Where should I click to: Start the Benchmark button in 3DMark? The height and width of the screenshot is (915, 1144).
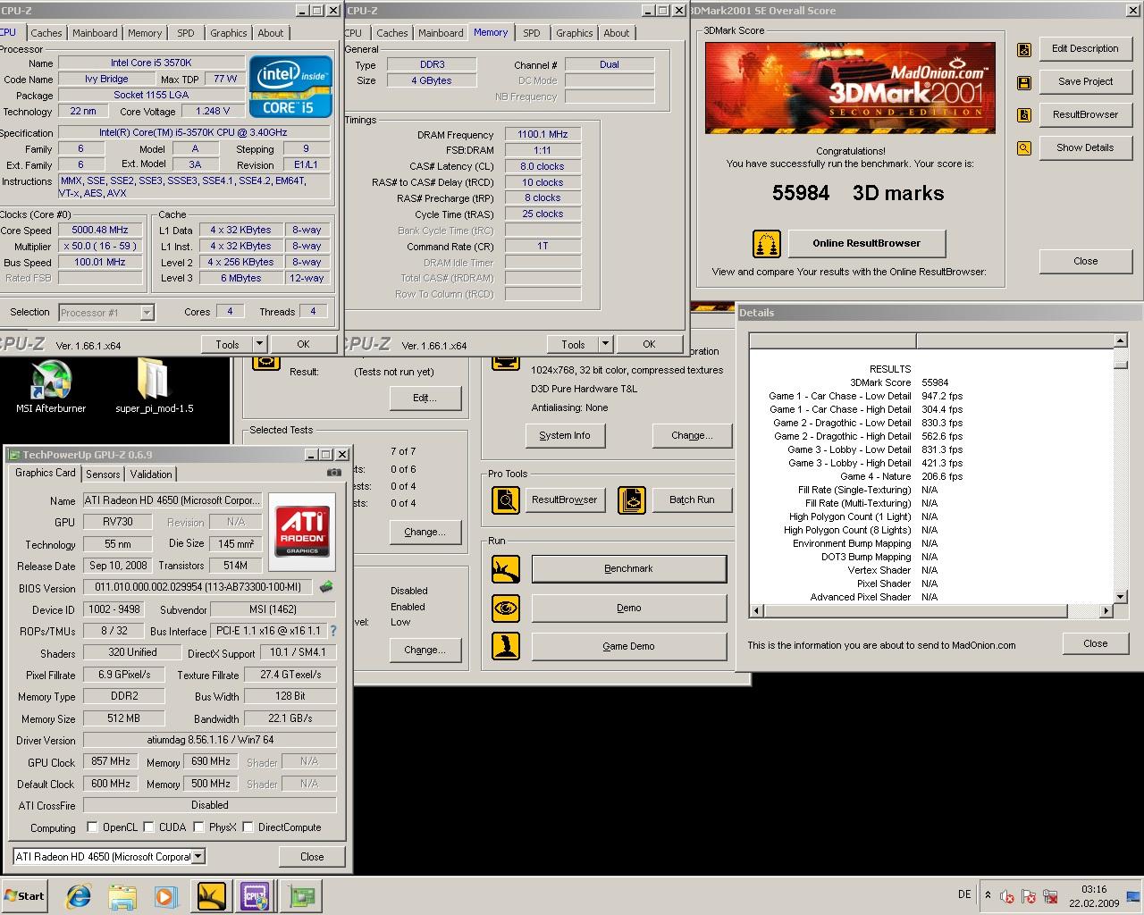(x=628, y=568)
